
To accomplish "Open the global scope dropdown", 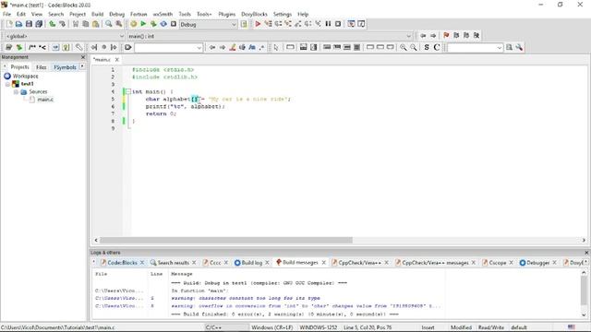I will [x=65, y=36].
